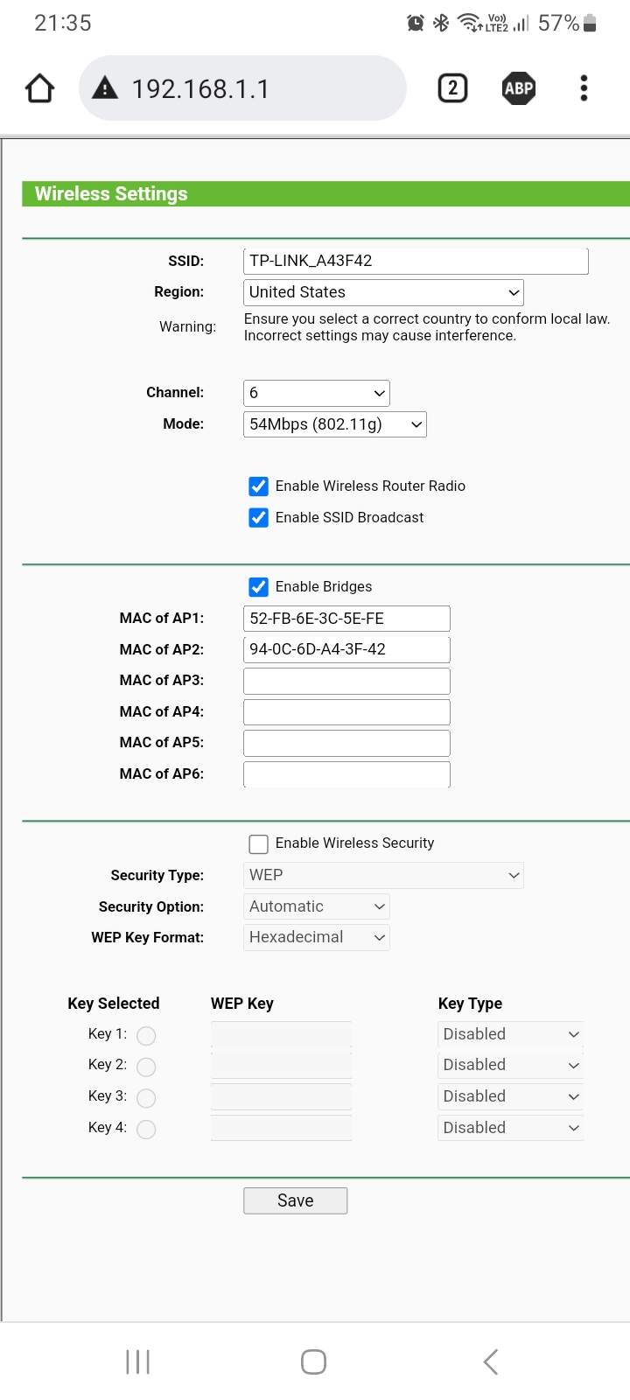Screen dimensions: 630x1400
Task: Edit the MAC of AP2 field
Action: click(346, 649)
